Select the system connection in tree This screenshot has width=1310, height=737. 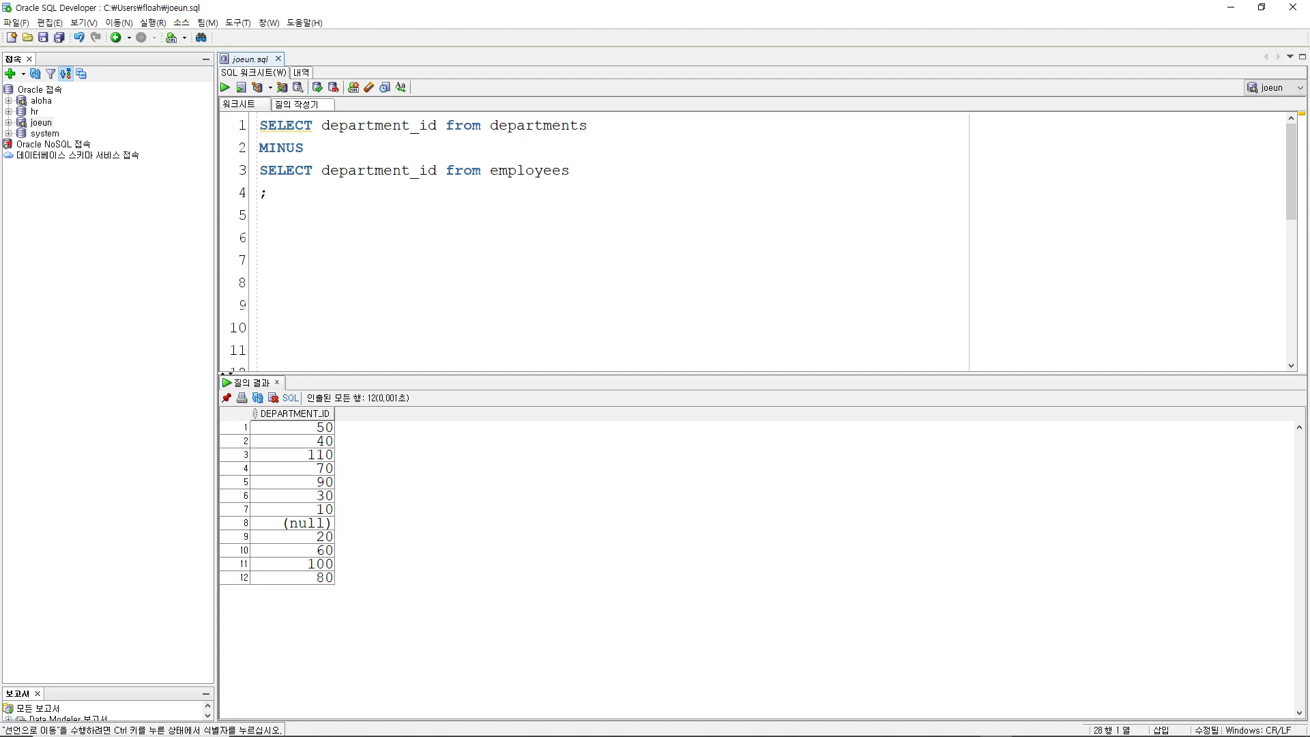[45, 134]
